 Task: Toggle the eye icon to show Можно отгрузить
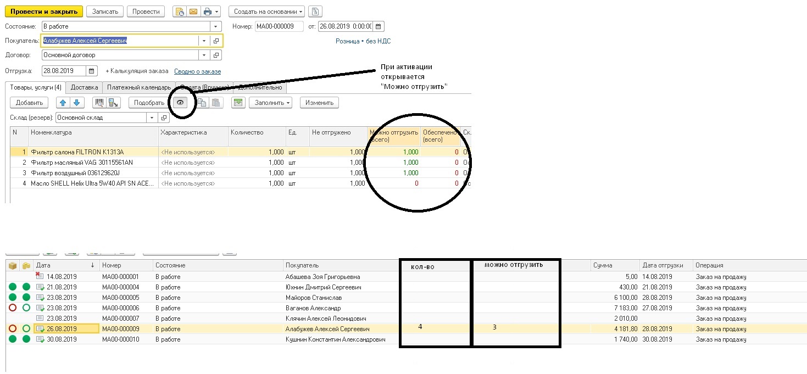(x=180, y=103)
